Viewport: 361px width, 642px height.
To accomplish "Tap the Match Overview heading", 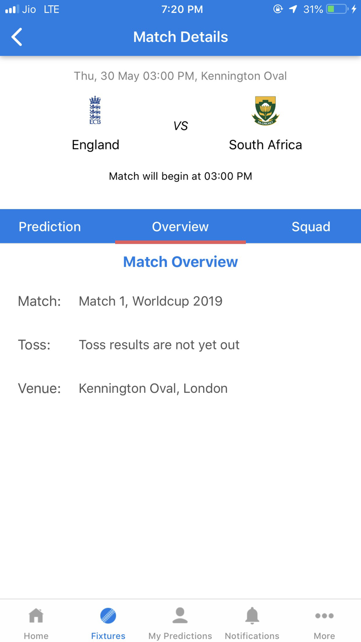I will coord(180,262).
